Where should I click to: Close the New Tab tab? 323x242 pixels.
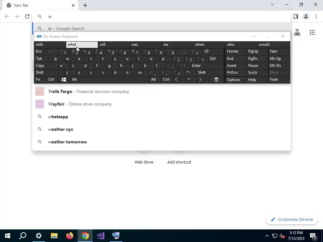pos(73,5)
